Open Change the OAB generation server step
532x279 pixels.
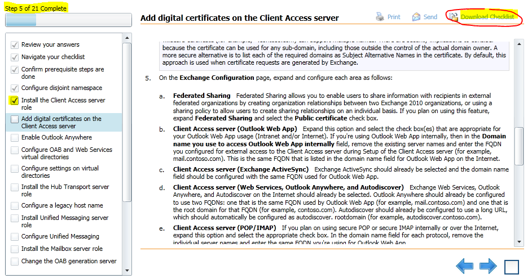pos(69,261)
